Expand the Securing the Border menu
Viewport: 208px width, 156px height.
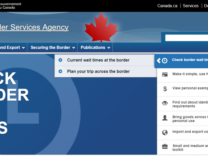53,47
